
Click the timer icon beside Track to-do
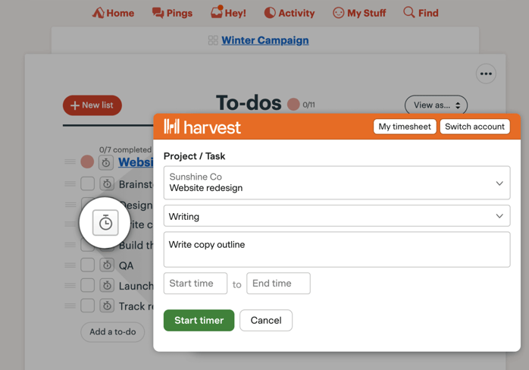pyautogui.click(x=107, y=306)
